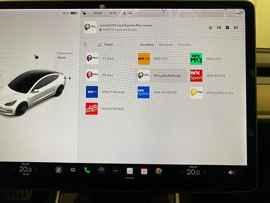Select the NRK P13 station logo
This screenshot has width=270, height=203.
pos(144,59)
